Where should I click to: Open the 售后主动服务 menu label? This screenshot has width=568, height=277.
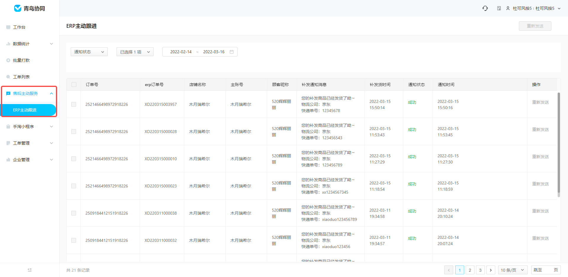25,93
